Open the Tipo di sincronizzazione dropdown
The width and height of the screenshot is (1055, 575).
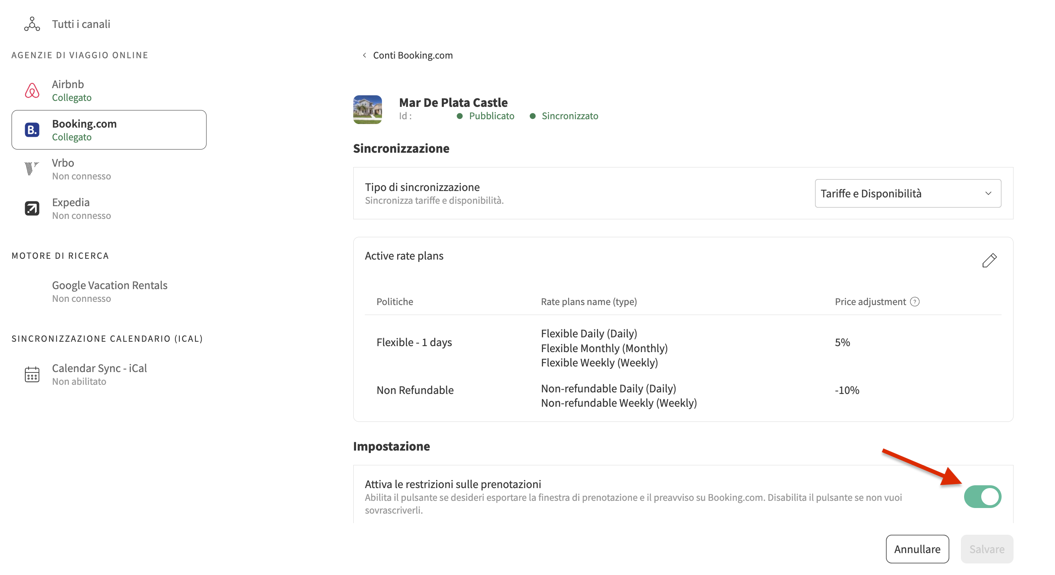coord(907,193)
